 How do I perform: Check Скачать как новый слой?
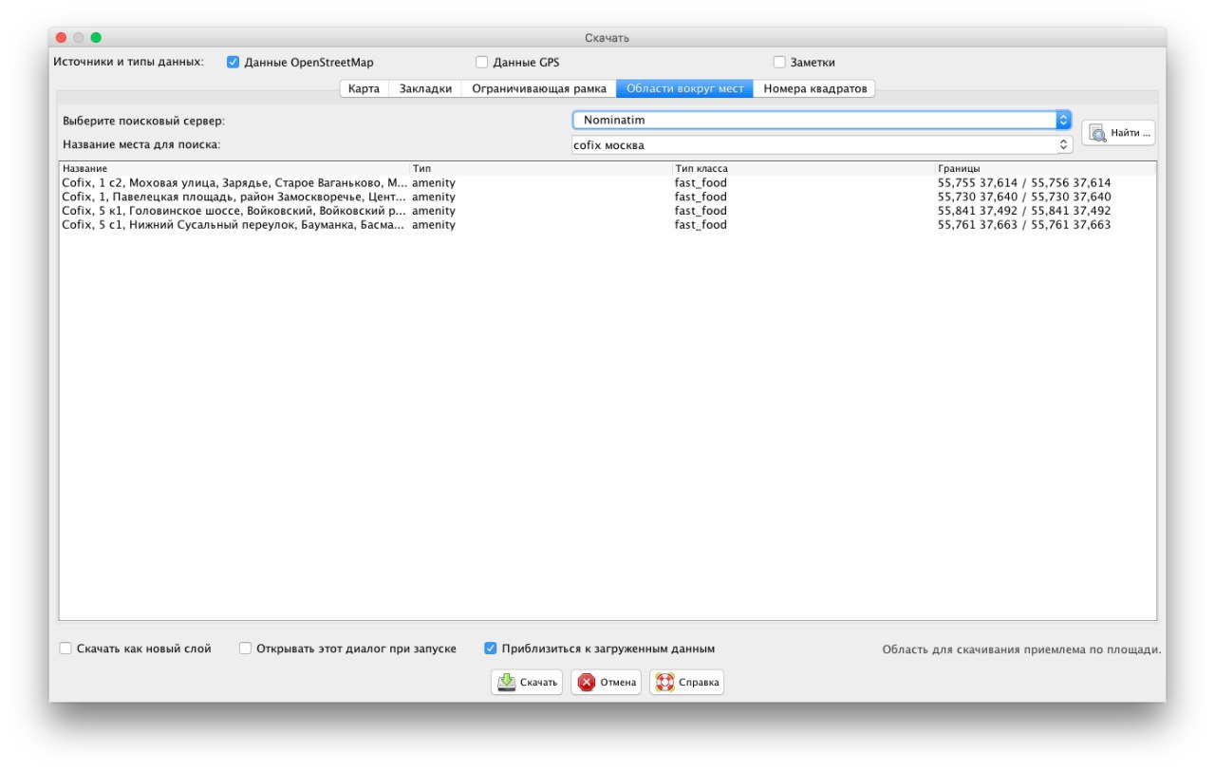tap(65, 649)
